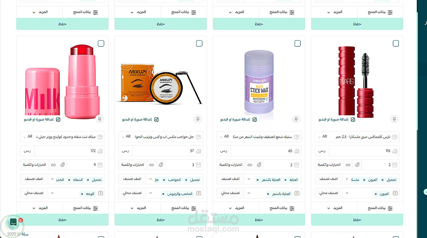Screen dimensions: 427x238
Task: Select the NARS mascara product checkbox
Action: click(396, 43)
